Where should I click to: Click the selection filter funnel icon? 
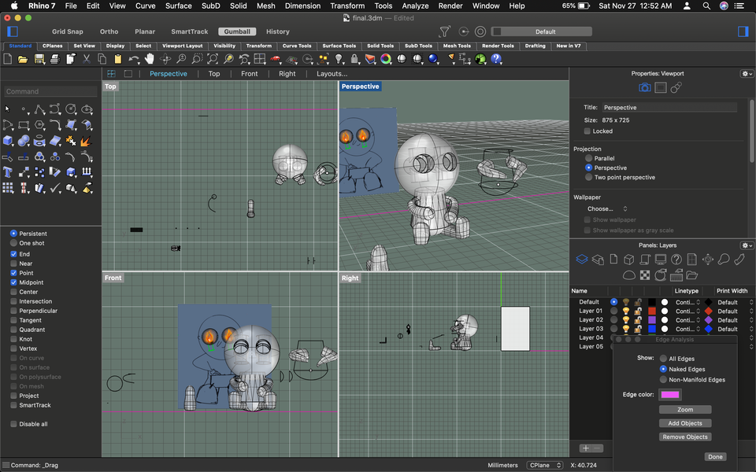(x=445, y=32)
